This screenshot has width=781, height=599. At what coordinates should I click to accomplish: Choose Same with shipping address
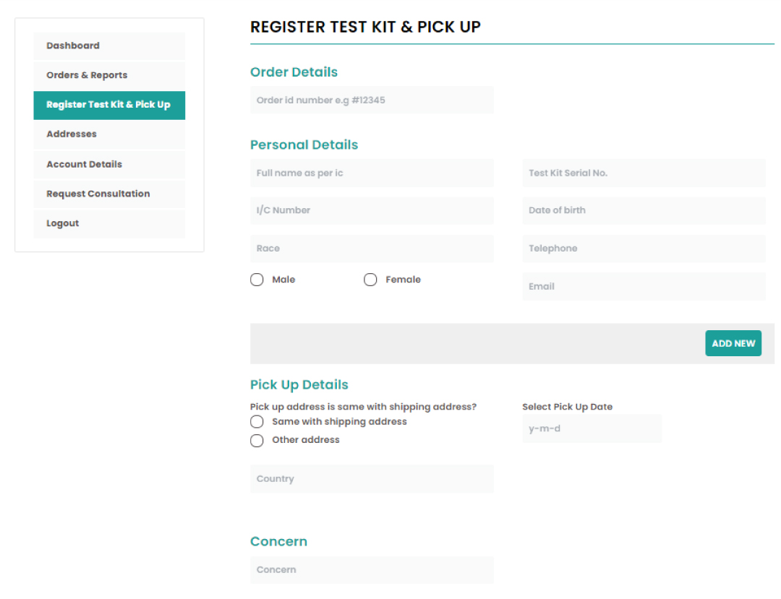(x=257, y=421)
